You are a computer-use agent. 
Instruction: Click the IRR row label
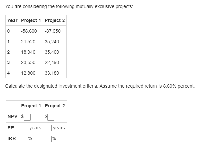pyautogui.click(x=11, y=139)
